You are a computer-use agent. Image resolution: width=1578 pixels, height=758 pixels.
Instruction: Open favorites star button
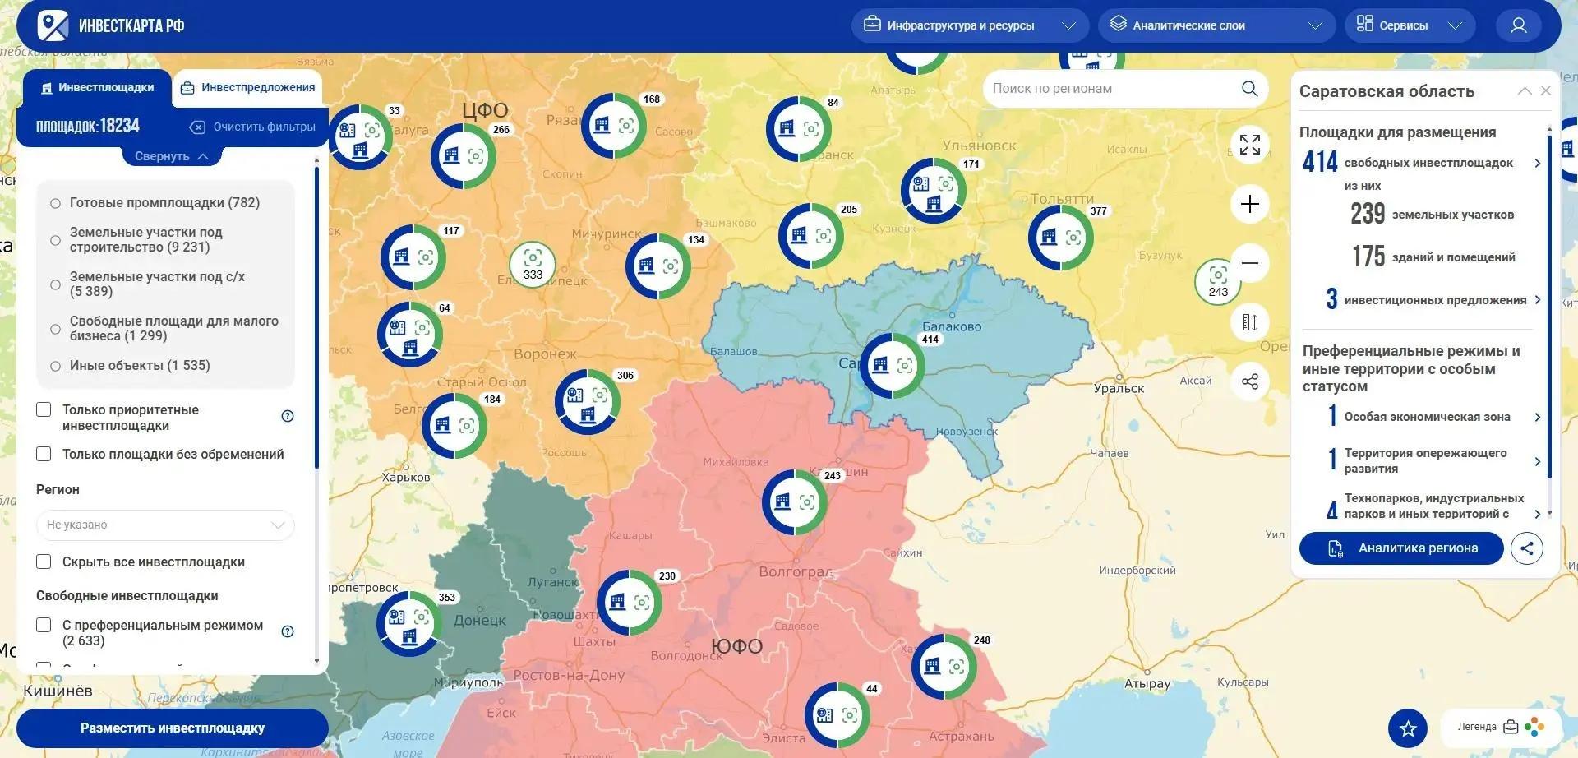pos(1408,728)
